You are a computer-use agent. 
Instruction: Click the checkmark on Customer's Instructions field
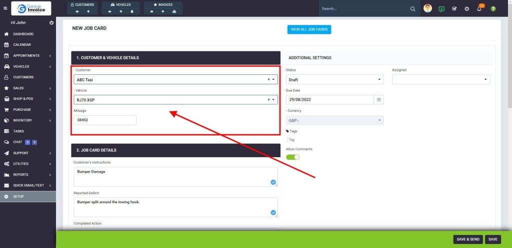click(273, 182)
